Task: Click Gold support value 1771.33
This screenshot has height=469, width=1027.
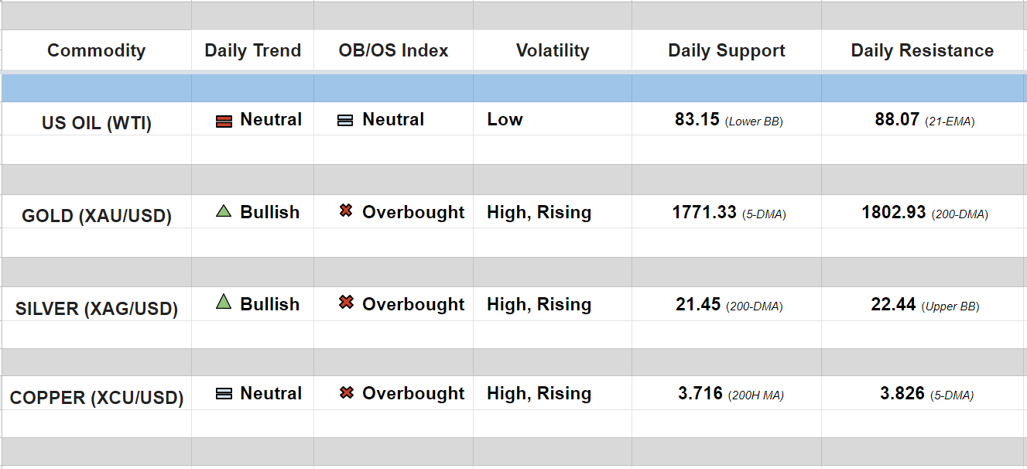Action: pos(703,212)
